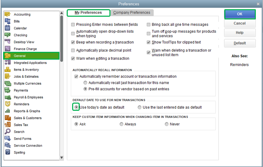Click the Reports & Graphs bar chart icon
The height and width of the screenshot is (167, 263).
[x=8, y=111]
